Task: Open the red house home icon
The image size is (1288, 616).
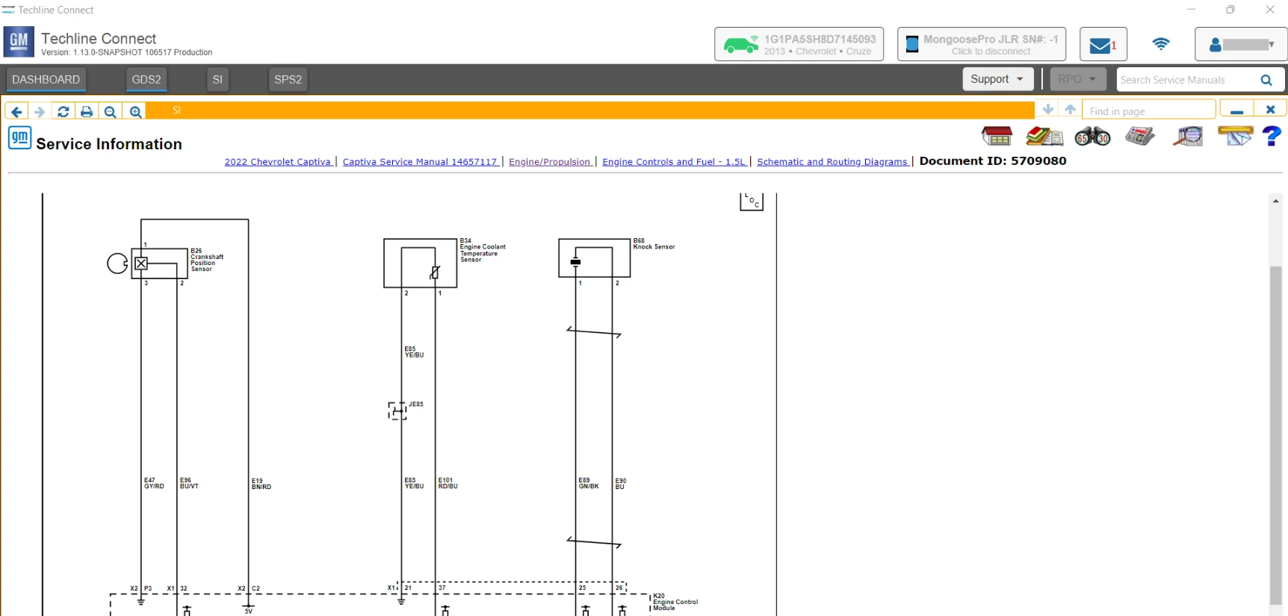Action: (997, 136)
